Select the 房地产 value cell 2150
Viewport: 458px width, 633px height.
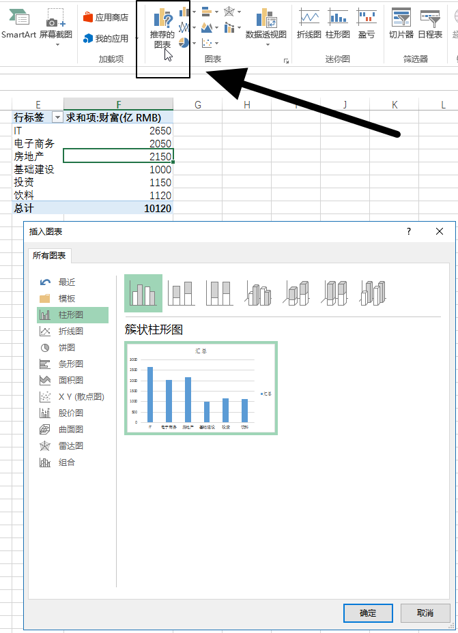(118, 156)
